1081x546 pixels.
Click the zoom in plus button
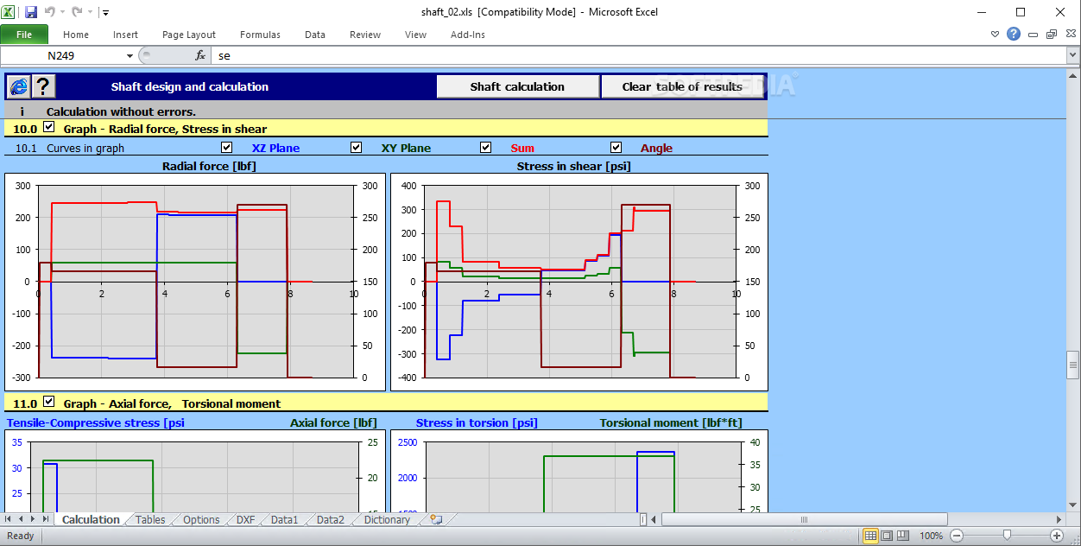coord(1057,536)
